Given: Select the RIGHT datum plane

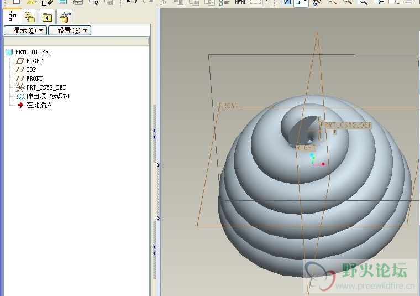Looking at the screenshot, I should click(x=34, y=61).
